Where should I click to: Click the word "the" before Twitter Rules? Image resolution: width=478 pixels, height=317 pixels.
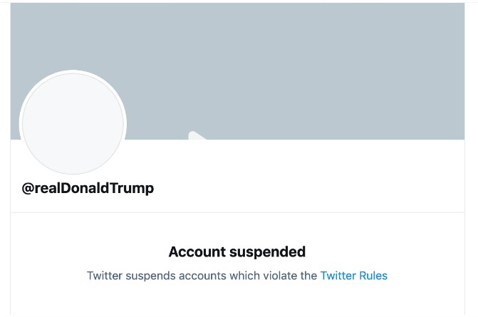(308, 276)
